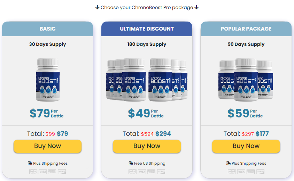Viewport: 294px width, 181px height.
Task: Click the Visa icon under Basic package
Action: coord(43,172)
